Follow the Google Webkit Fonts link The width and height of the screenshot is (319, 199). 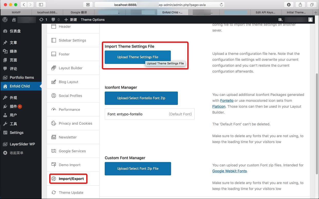click(x=229, y=171)
